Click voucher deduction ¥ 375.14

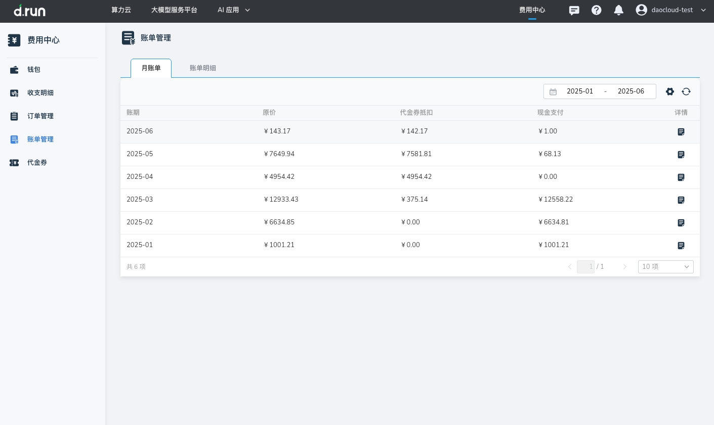coord(414,200)
